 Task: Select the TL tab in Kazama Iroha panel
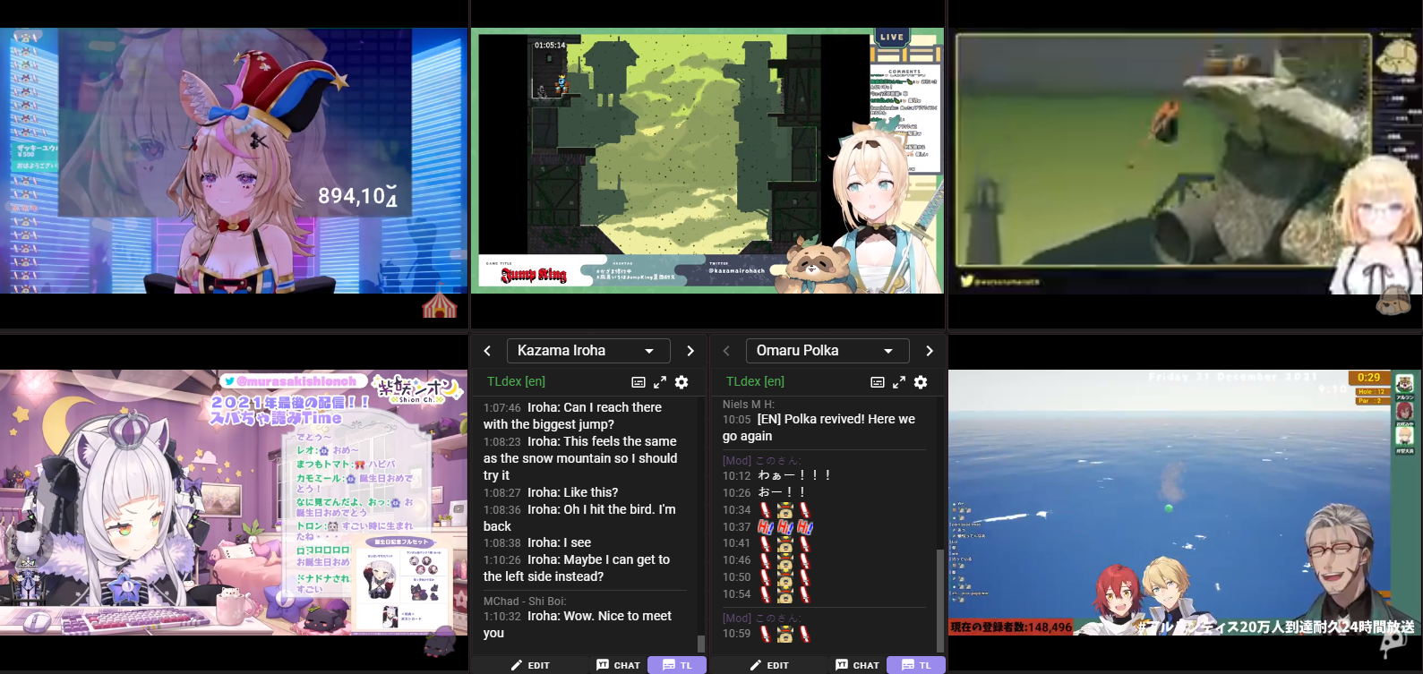677,665
